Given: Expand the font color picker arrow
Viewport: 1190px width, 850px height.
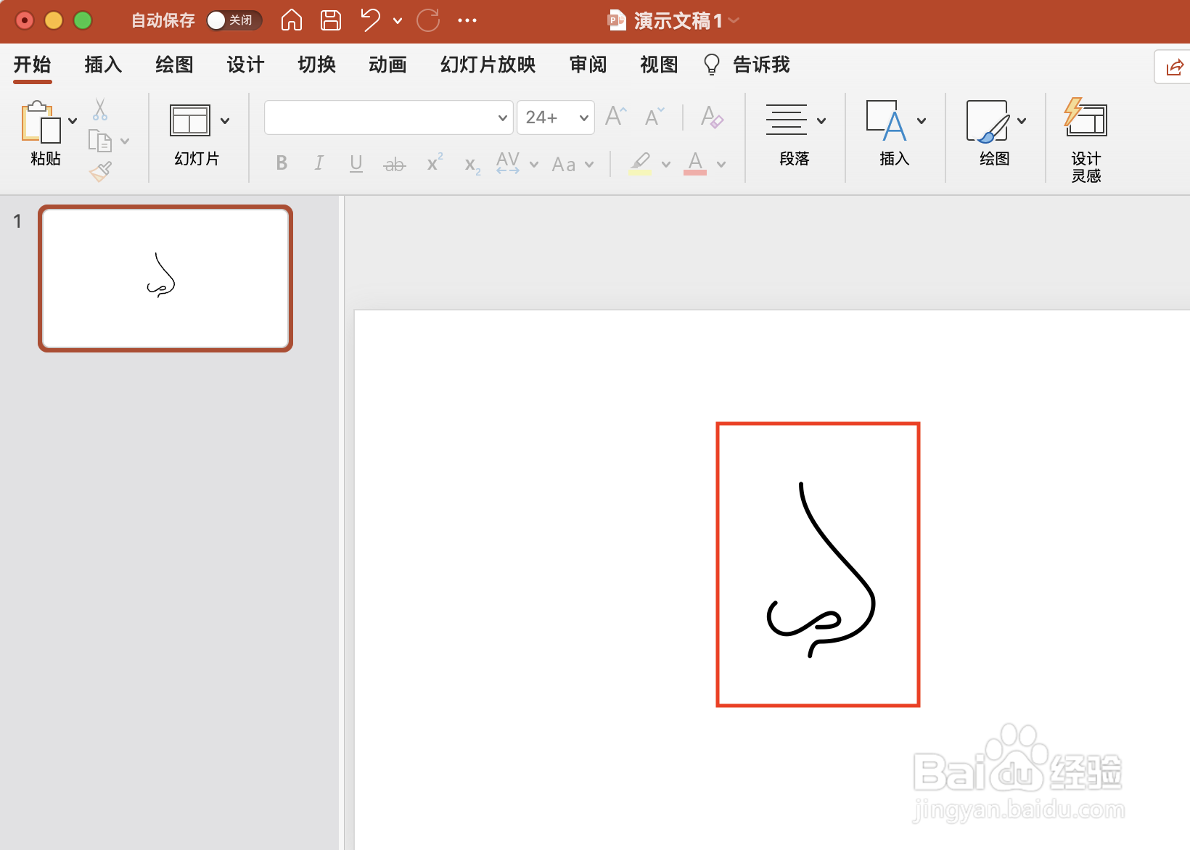Looking at the screenshot, I should (x=721, y=165).
